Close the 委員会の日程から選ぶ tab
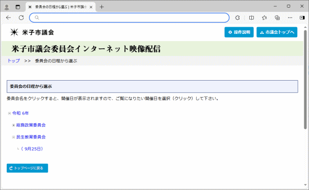 point(91,7)
